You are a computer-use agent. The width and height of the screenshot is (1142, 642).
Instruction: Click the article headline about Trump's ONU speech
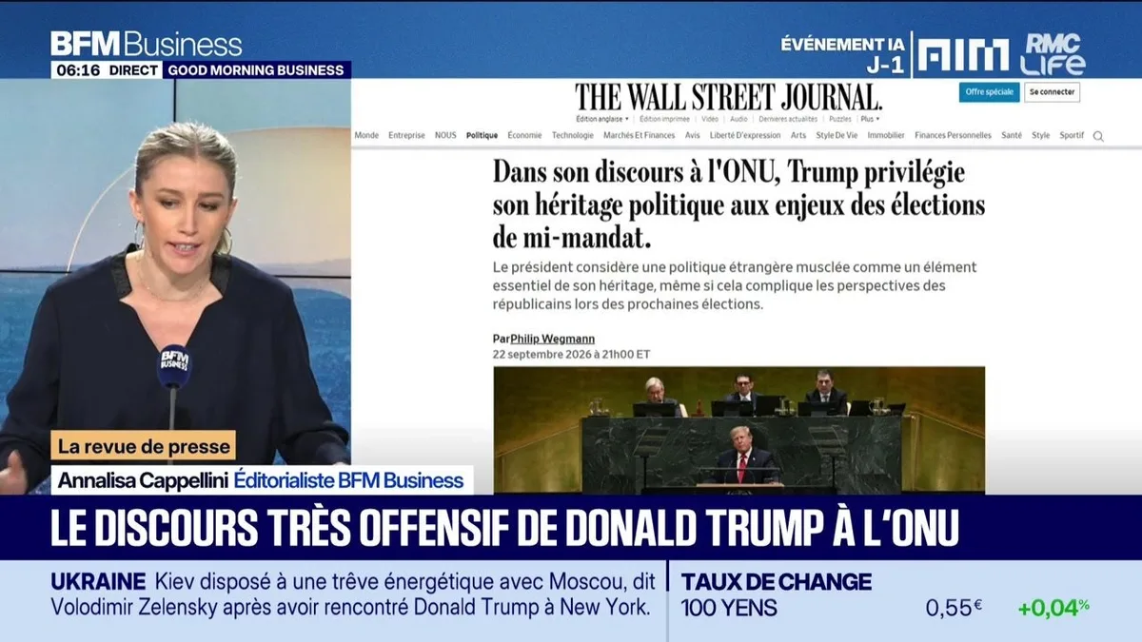(x=738, y=204)
